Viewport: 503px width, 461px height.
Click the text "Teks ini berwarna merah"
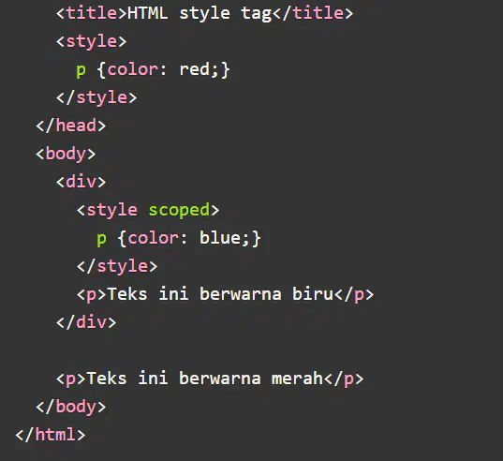pos(204,379)
